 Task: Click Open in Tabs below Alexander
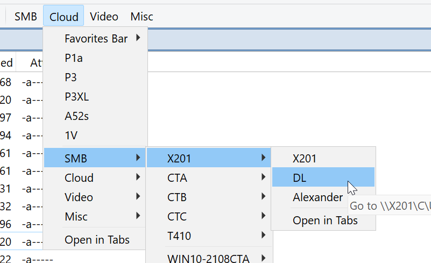click(325, 221)
